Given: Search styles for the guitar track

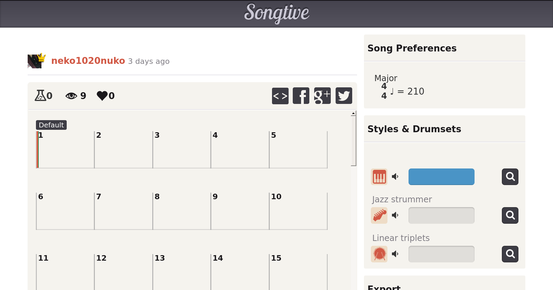Looking at the screenshot, I should point(510,215).
